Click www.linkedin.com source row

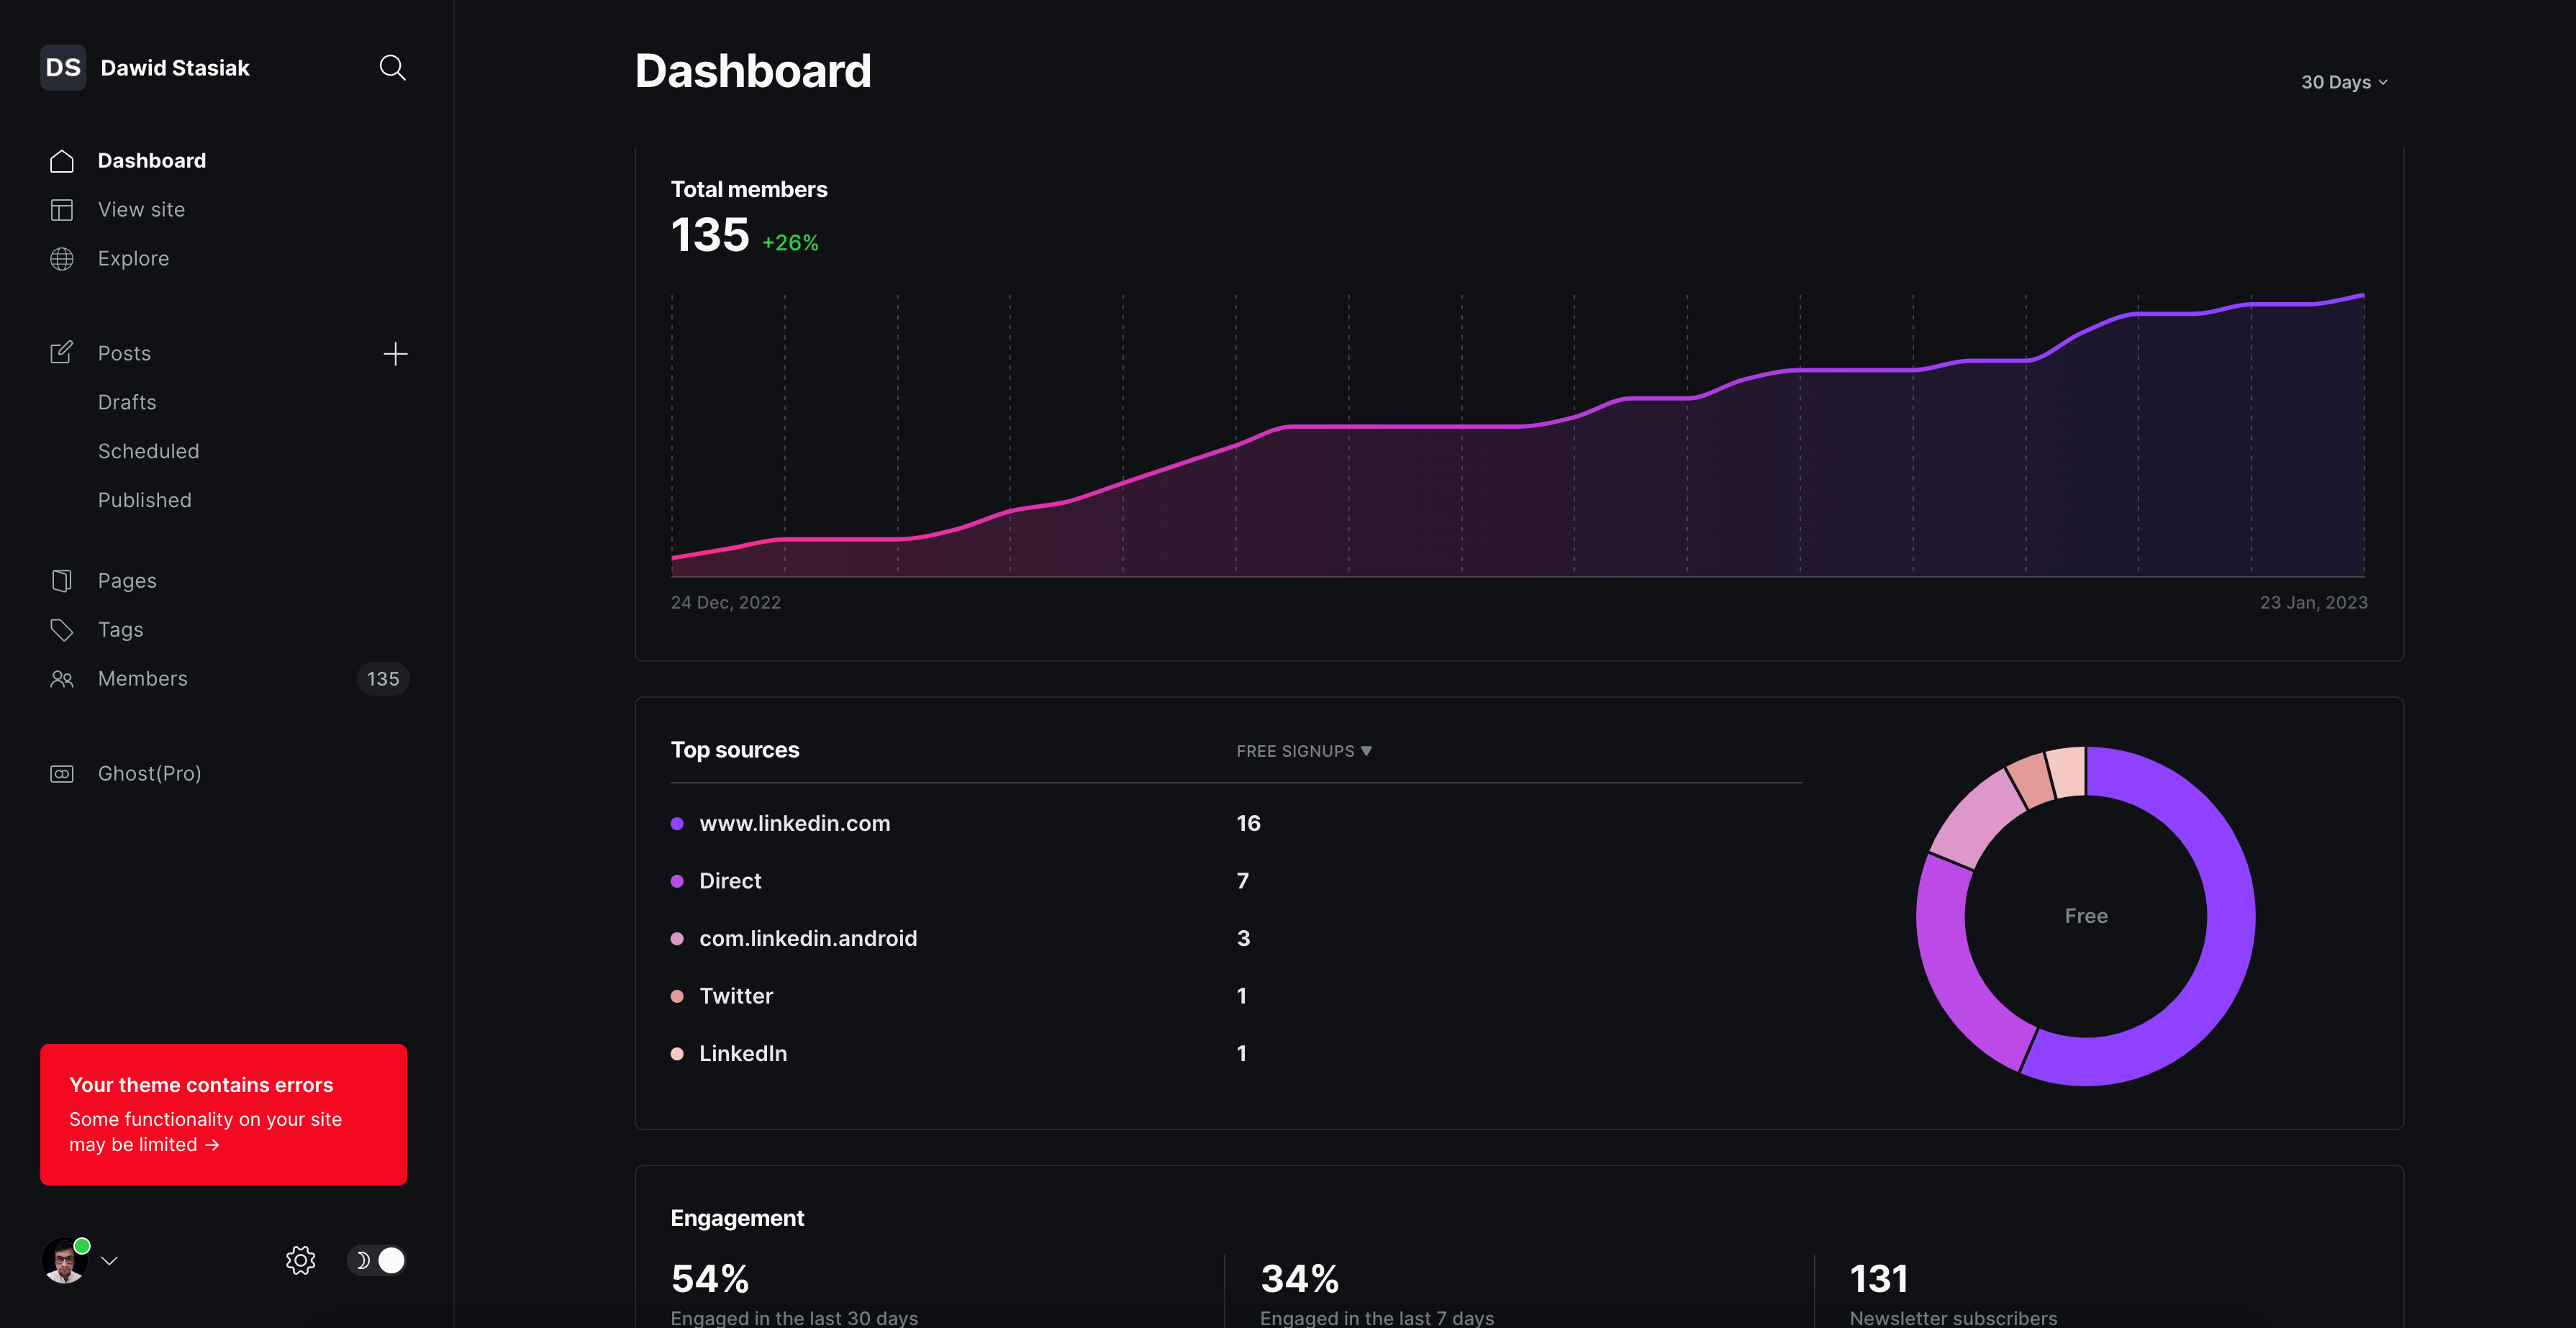[1235, 823]
